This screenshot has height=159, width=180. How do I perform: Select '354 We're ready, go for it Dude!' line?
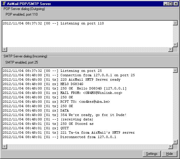(x=65, y=115)
